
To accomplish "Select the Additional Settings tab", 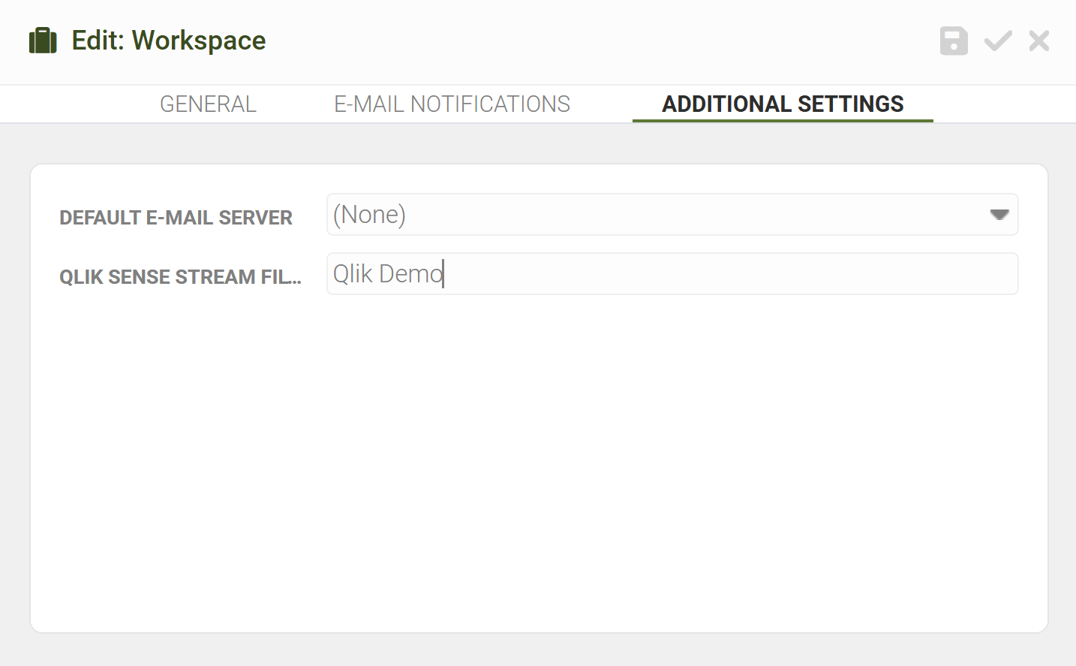I will (783, 104).
